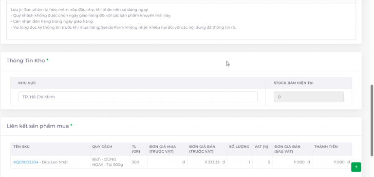374x177 pixels.
Task: Click the Bịch - DÙNG NGAY - Túi 500g cell
Action: point(110,162)
